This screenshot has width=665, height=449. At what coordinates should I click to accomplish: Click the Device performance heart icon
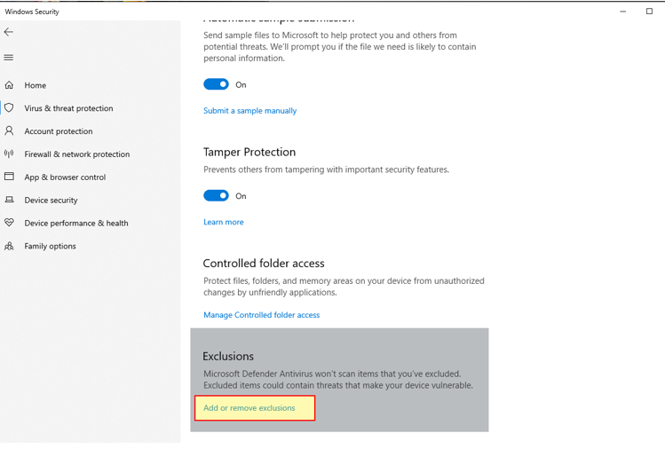tap(9, 223)
